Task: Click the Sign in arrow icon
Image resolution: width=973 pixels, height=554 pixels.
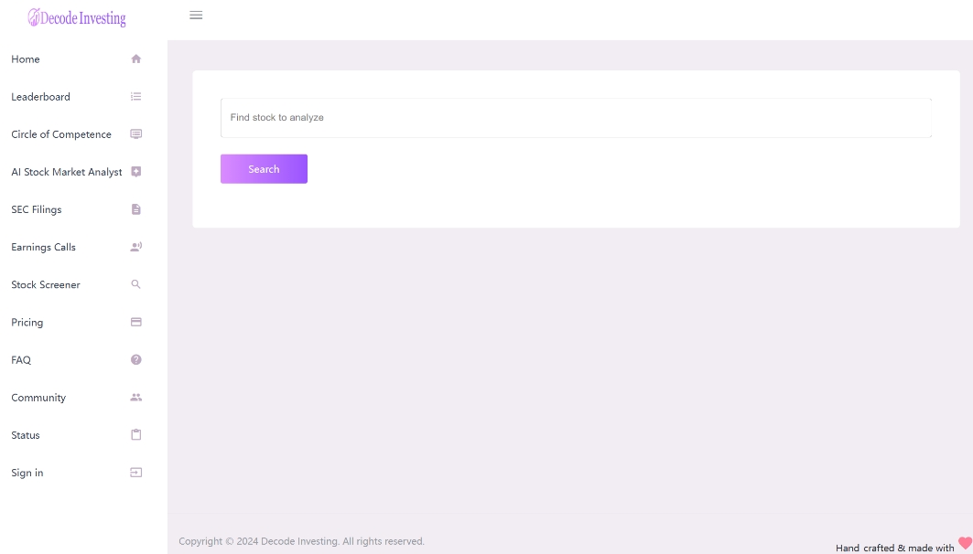Action: [136, 473]
